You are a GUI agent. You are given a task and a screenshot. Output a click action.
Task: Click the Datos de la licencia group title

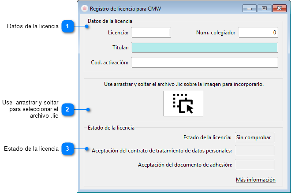point(110,21)
